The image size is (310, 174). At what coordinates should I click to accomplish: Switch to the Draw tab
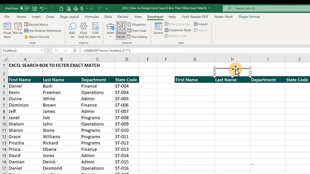(50, 17)
